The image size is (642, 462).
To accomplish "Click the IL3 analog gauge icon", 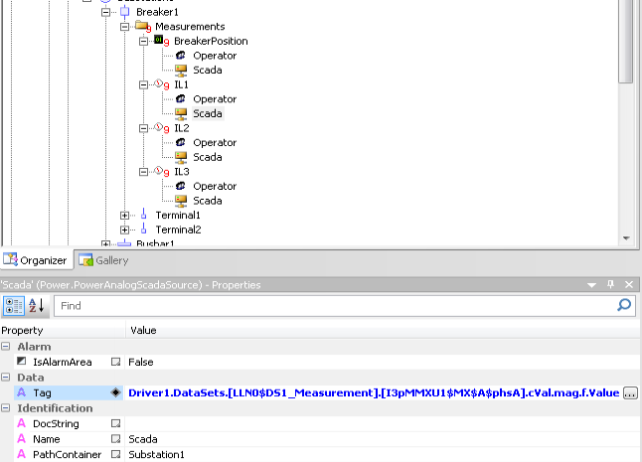I will [x=159, y=171].
